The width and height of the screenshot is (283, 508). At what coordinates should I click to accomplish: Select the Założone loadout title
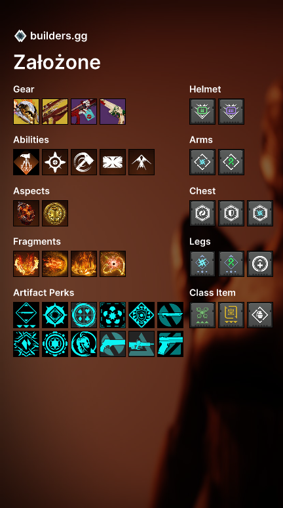tap(57, 62)
